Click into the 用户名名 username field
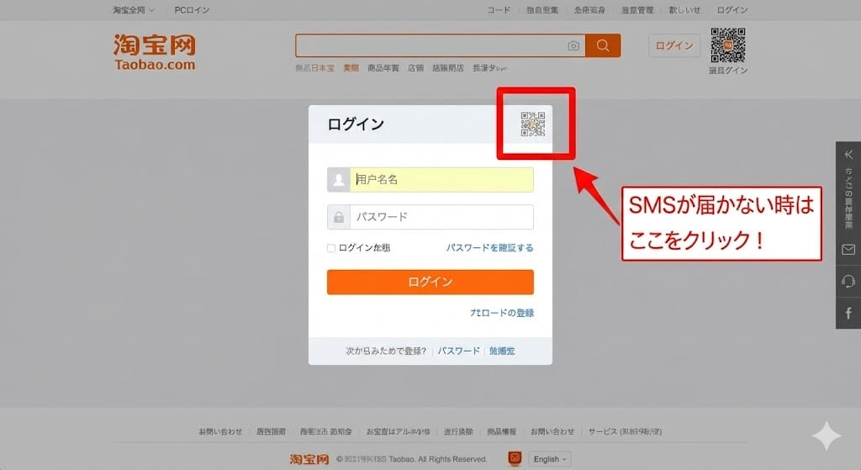The image size is (861, 470). tap(441, 180)
